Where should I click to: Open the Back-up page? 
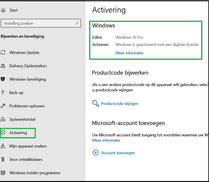click(16, 93)
